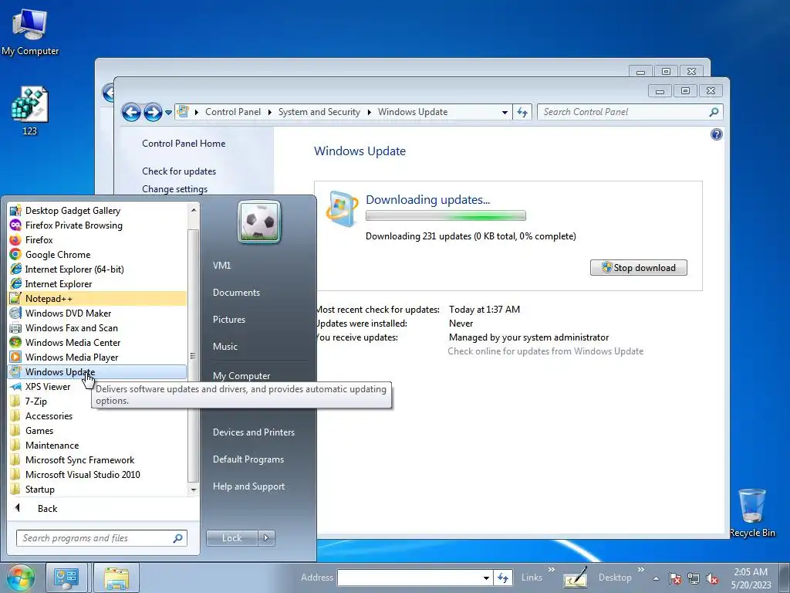Click the Windows Start orb
The width and height of the screenshot is (790, 593).
pyautogui.click(x=20, y=578)
